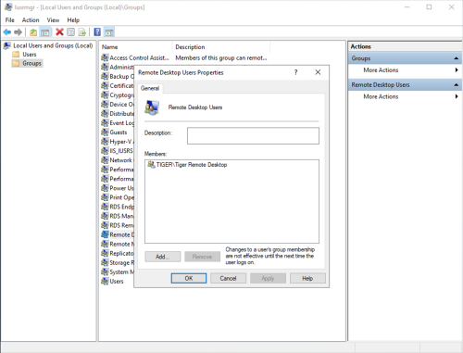Click the Apply button

268,278
